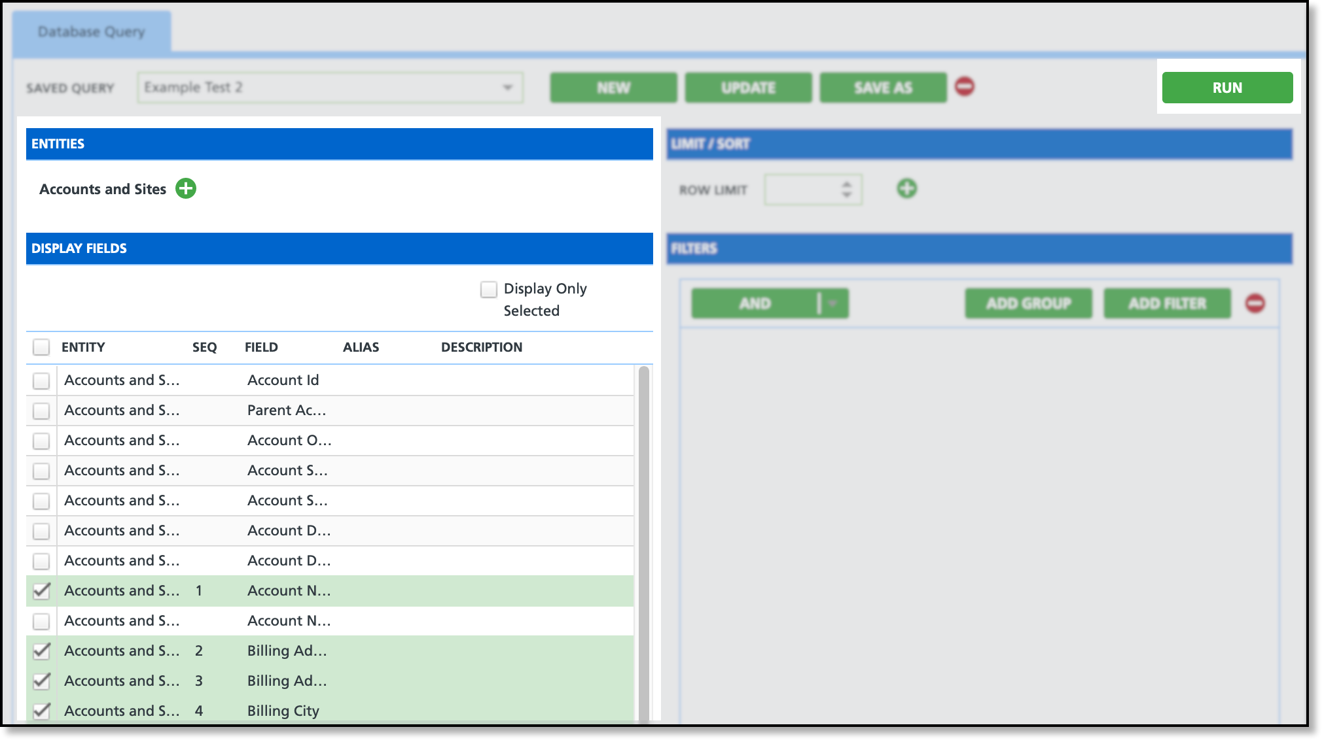1322x740 pixels.
Task: Click the green plus next to Accounts and Sites
Action: point(186,189)
